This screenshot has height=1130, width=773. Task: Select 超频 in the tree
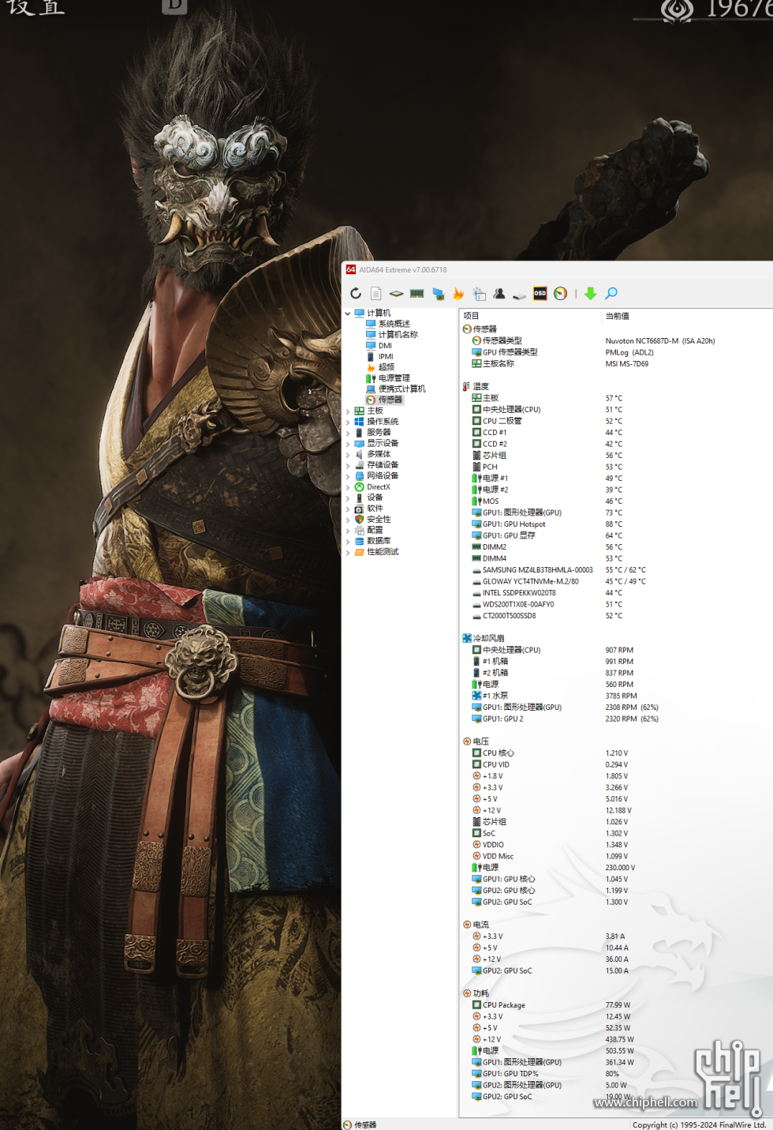pyautogui.click(x=386, y=367)
